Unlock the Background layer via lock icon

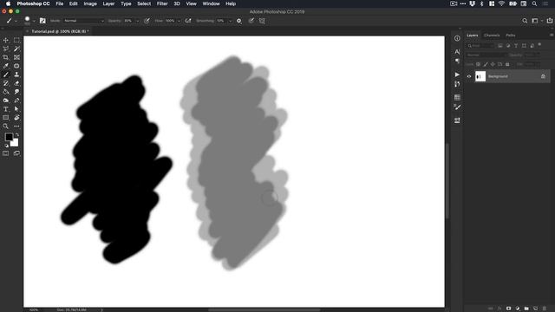tap(543, 76)
